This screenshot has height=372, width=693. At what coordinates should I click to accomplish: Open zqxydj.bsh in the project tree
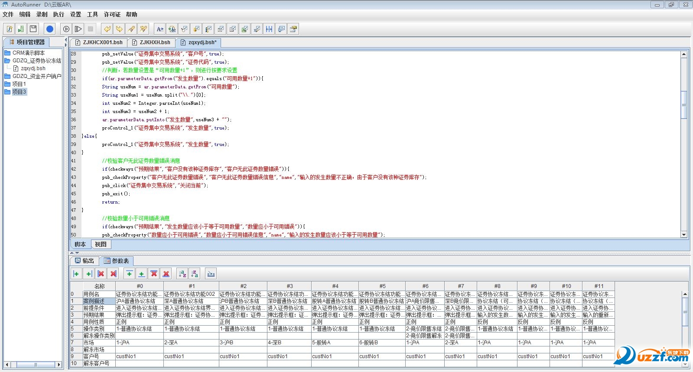coord(29,68)
